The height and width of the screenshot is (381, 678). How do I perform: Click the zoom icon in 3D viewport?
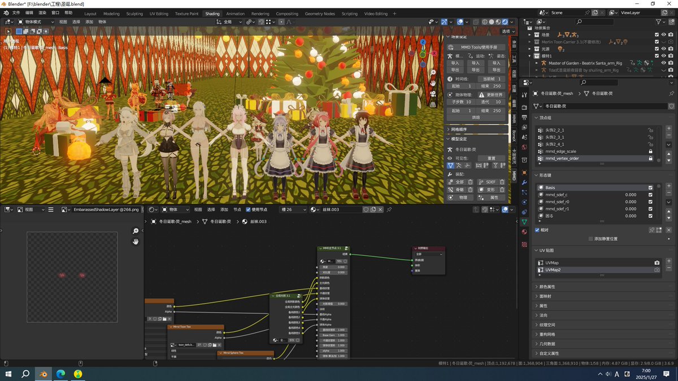pos(432,72)
